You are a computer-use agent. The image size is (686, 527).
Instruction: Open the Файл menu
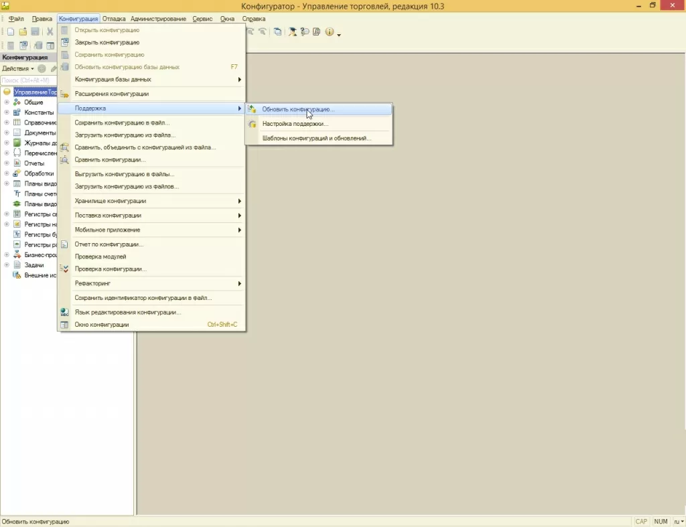click(x=16, y=19)
